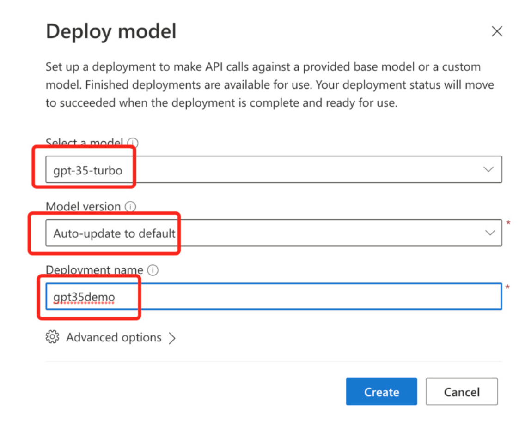Open the Auto-update to default version dropdown
Image resolution: width=519 pixels, height=431 pixels.
point(274,233)
